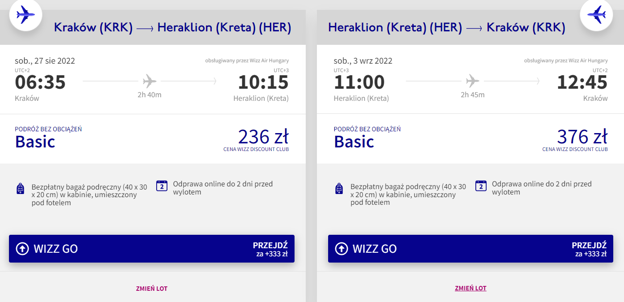Upgrade outbound flight to WIZZ GO

(x=152, y=249)
